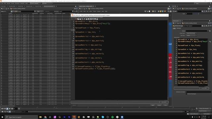The height and width of the screenshot is (119, 212).
Task: Click the Copy value field
Action: [x=189, y=14]
